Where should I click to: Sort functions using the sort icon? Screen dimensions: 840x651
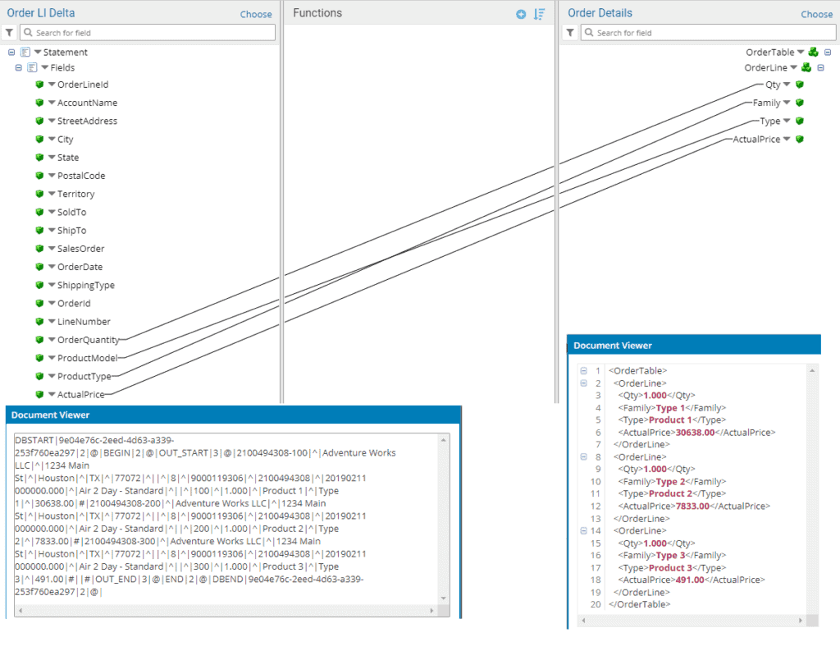tap(539, 15)
